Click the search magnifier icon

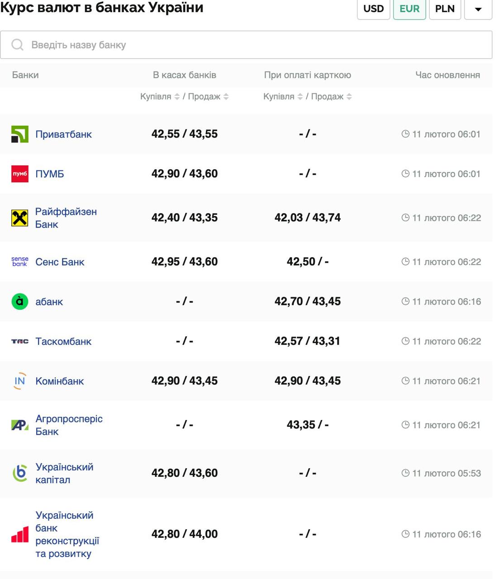click(x=18, y=45)
